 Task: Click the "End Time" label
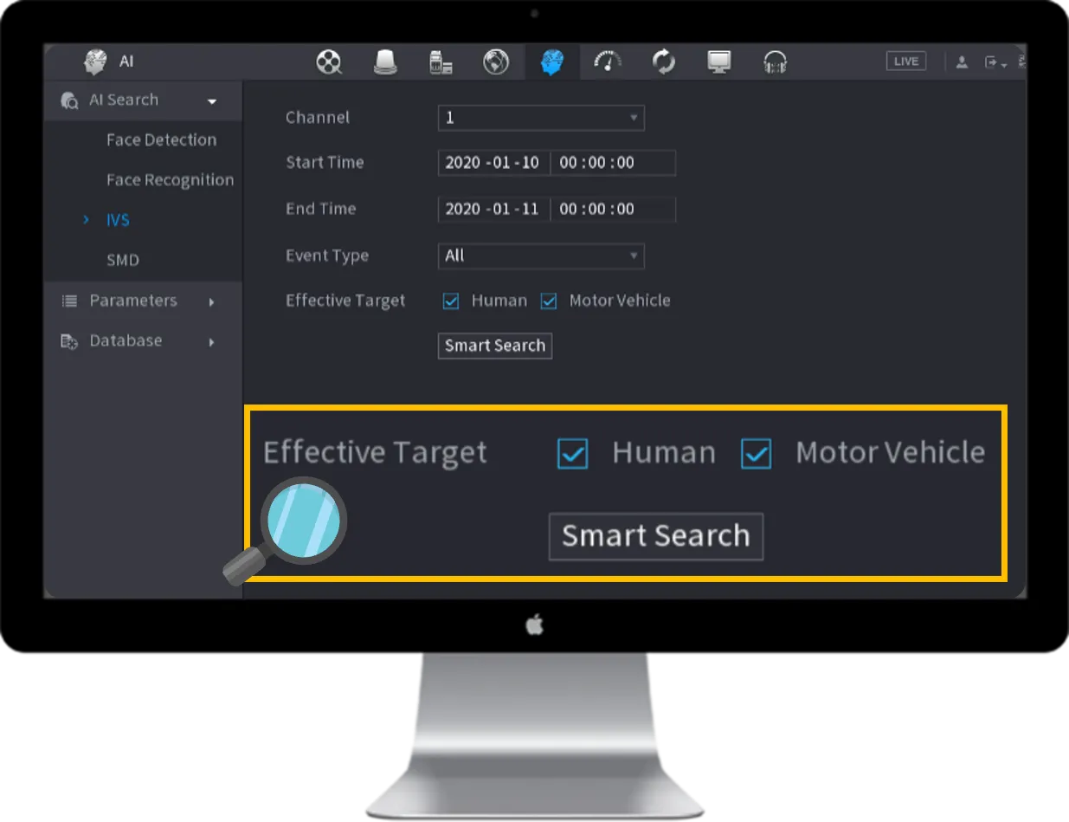320,209
